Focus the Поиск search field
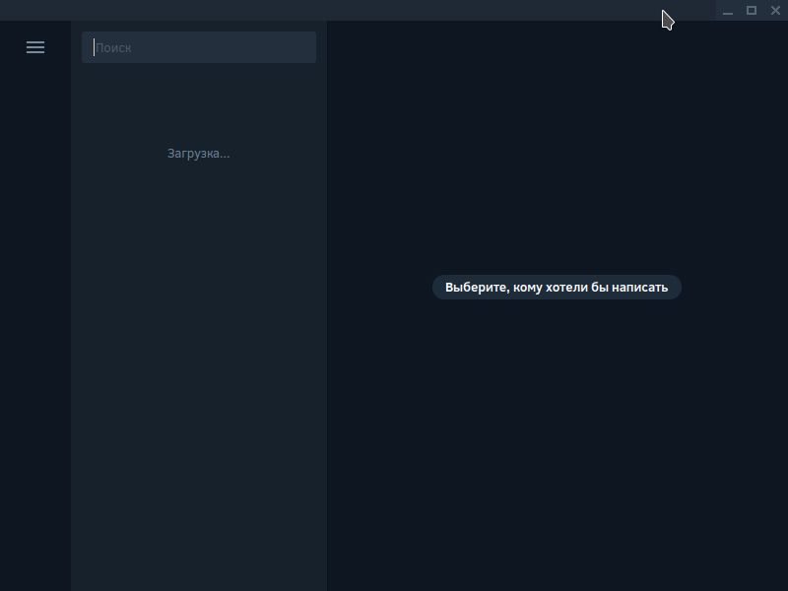The width and height of the screenshot is (788, 591). [199, 47]
